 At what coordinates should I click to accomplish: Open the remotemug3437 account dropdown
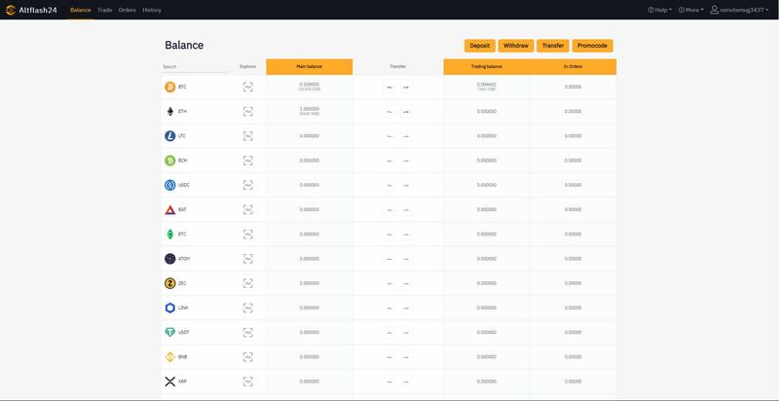739,10
